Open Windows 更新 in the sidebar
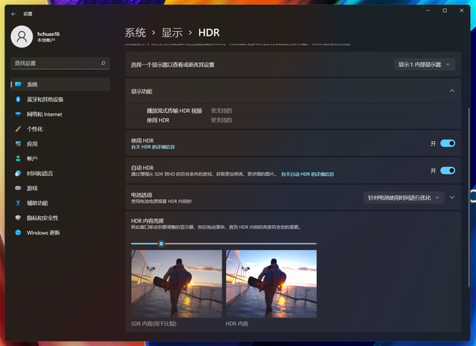476x346 pixels. pyautogui.click(x=43, y=232)
